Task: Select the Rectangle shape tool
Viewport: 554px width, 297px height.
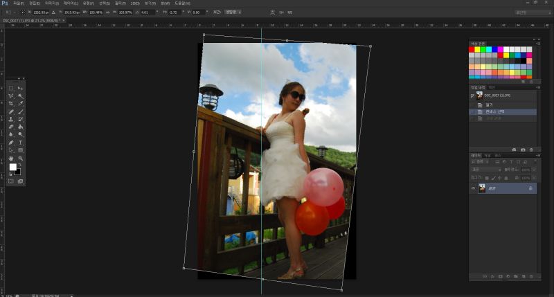Action: (21, 150)
